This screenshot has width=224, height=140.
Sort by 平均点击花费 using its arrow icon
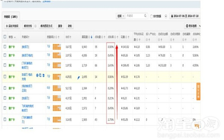pyautogui.click(x=139, y=40)
